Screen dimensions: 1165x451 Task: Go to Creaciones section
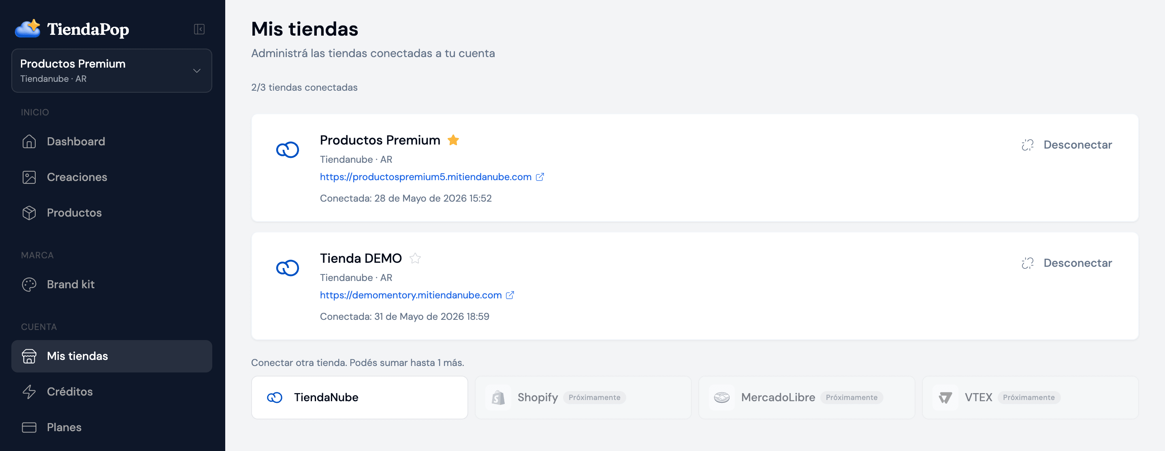(x=112, y=177)
